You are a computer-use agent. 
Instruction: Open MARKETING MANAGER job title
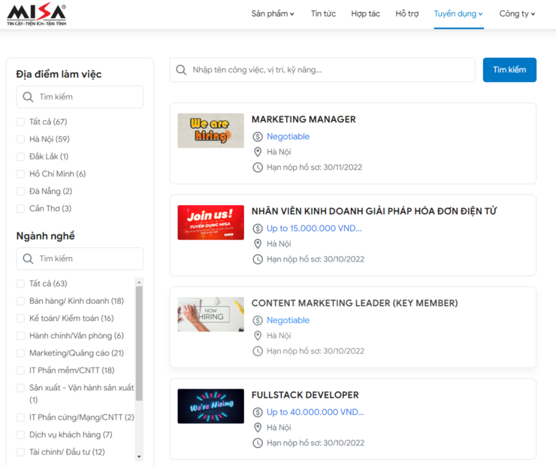[304, 120]
